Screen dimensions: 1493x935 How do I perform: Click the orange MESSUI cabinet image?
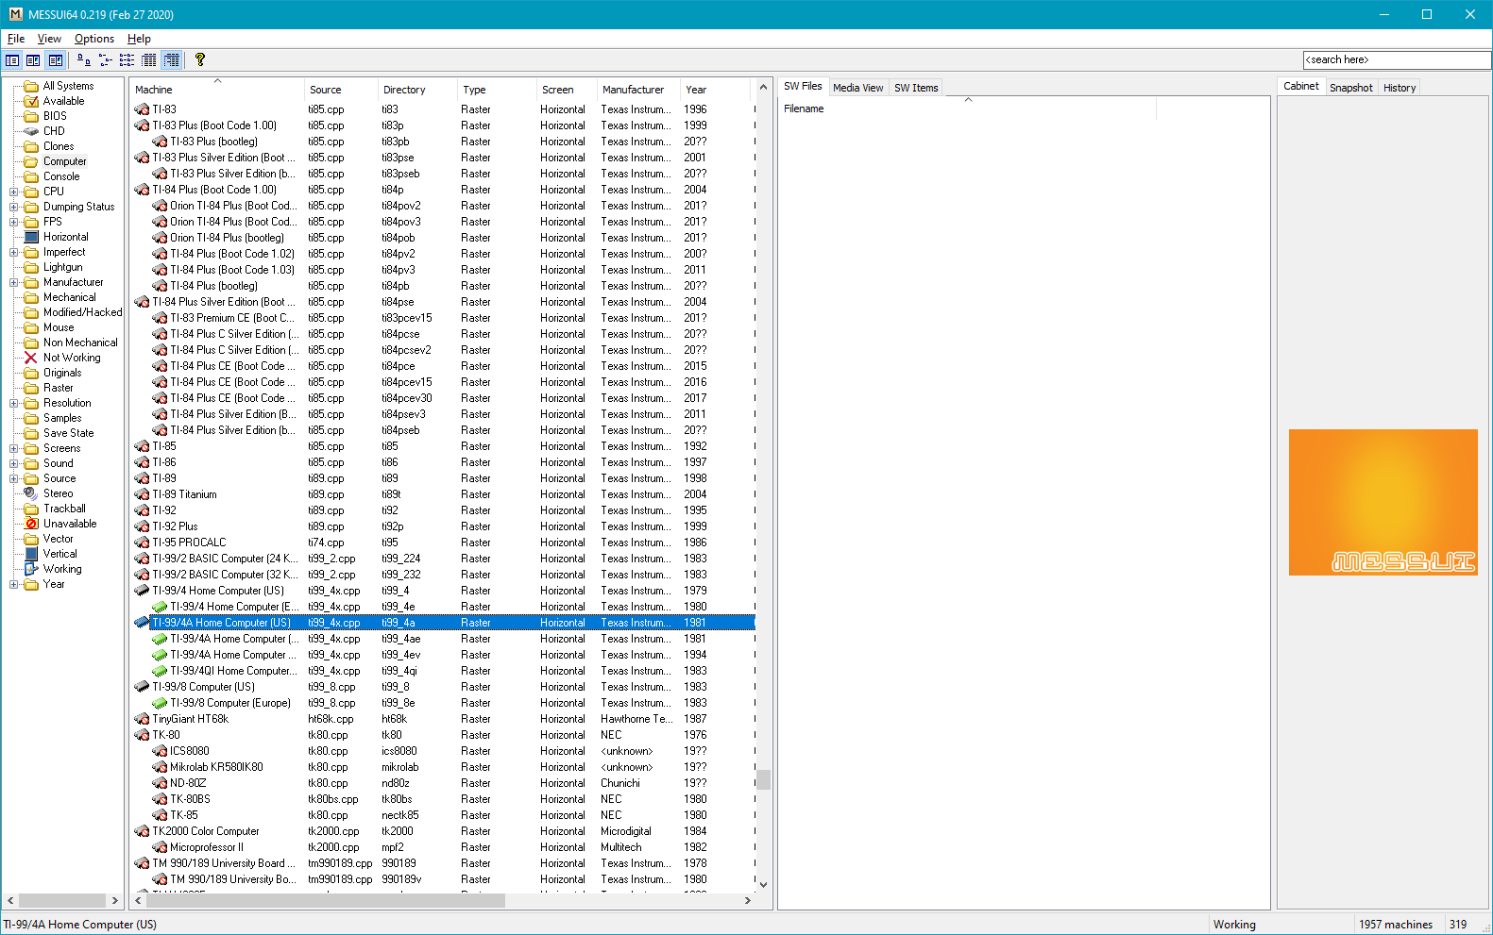point(1383,502)
